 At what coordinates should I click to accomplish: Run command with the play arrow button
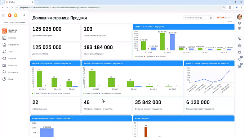pyautogui.click(x=211, y=18)
